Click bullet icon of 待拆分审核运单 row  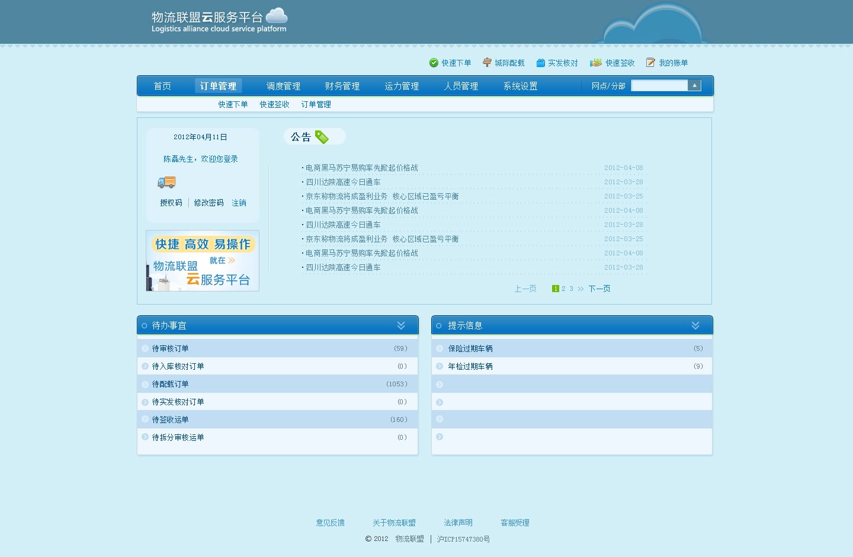click(x=145, y=437)
